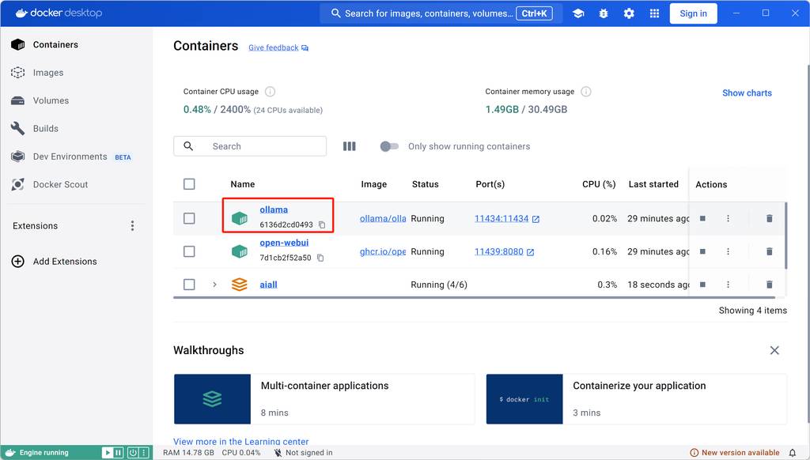Expand the aiall compose stack
810x460 pixels.
(214, 285)
